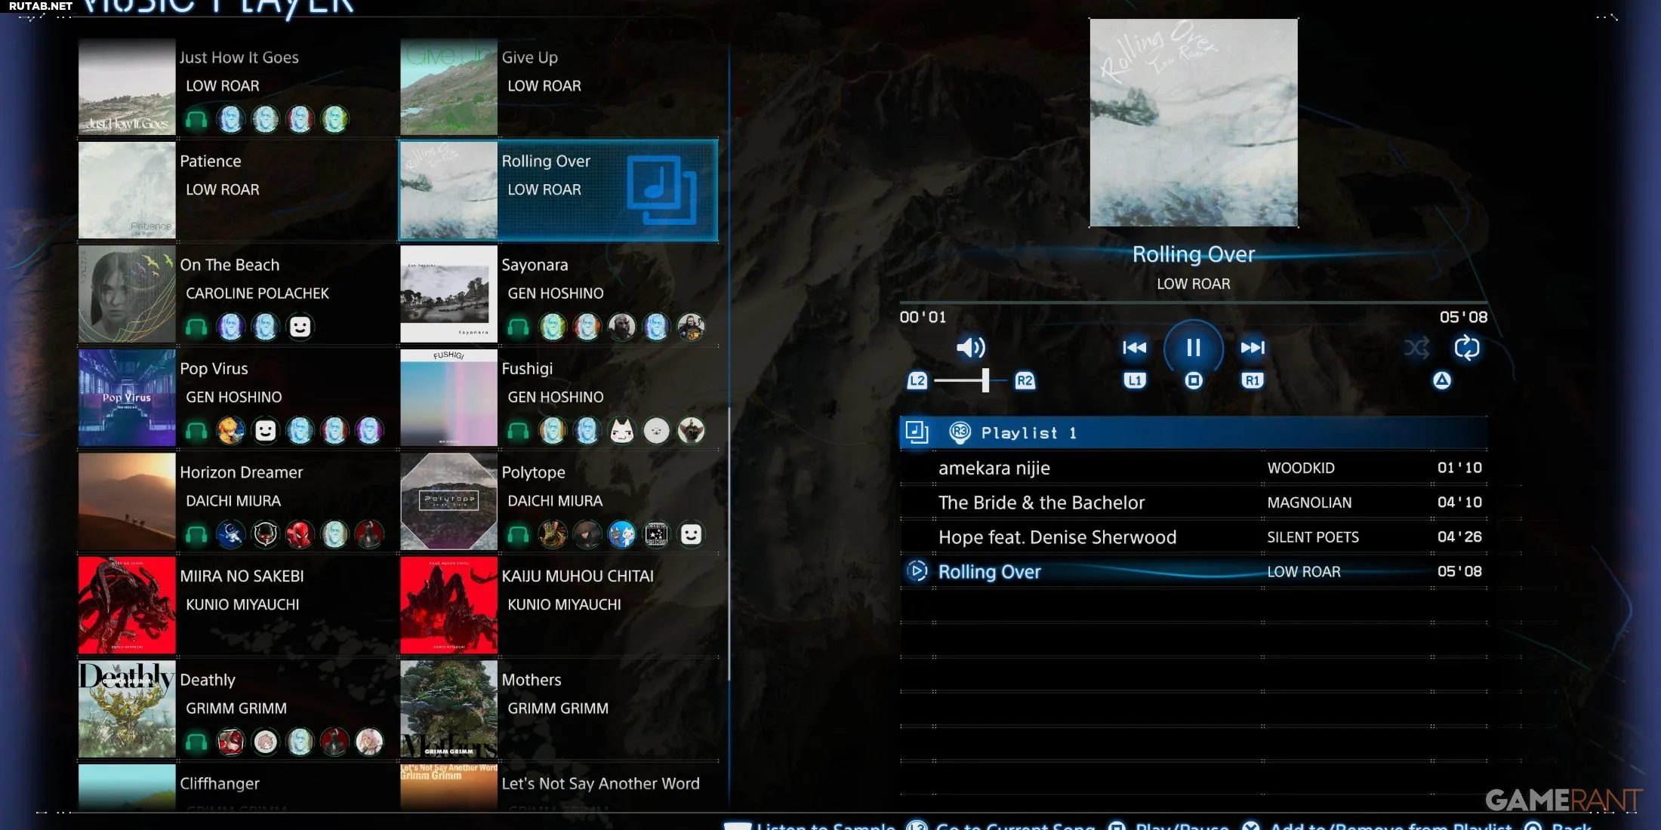The height and width of the screenshot is (830, 1661).
Task: Click headphones icon under On The Beach
Action: pyautogui.click(x=196, y=327)
